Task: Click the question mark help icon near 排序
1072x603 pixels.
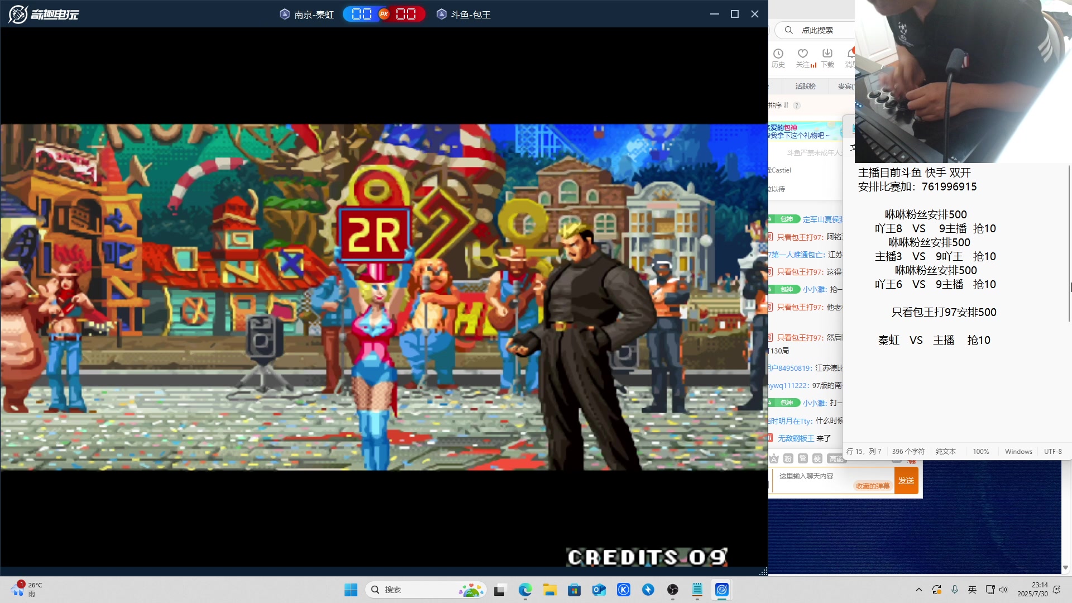Action: tap(797, 106)
